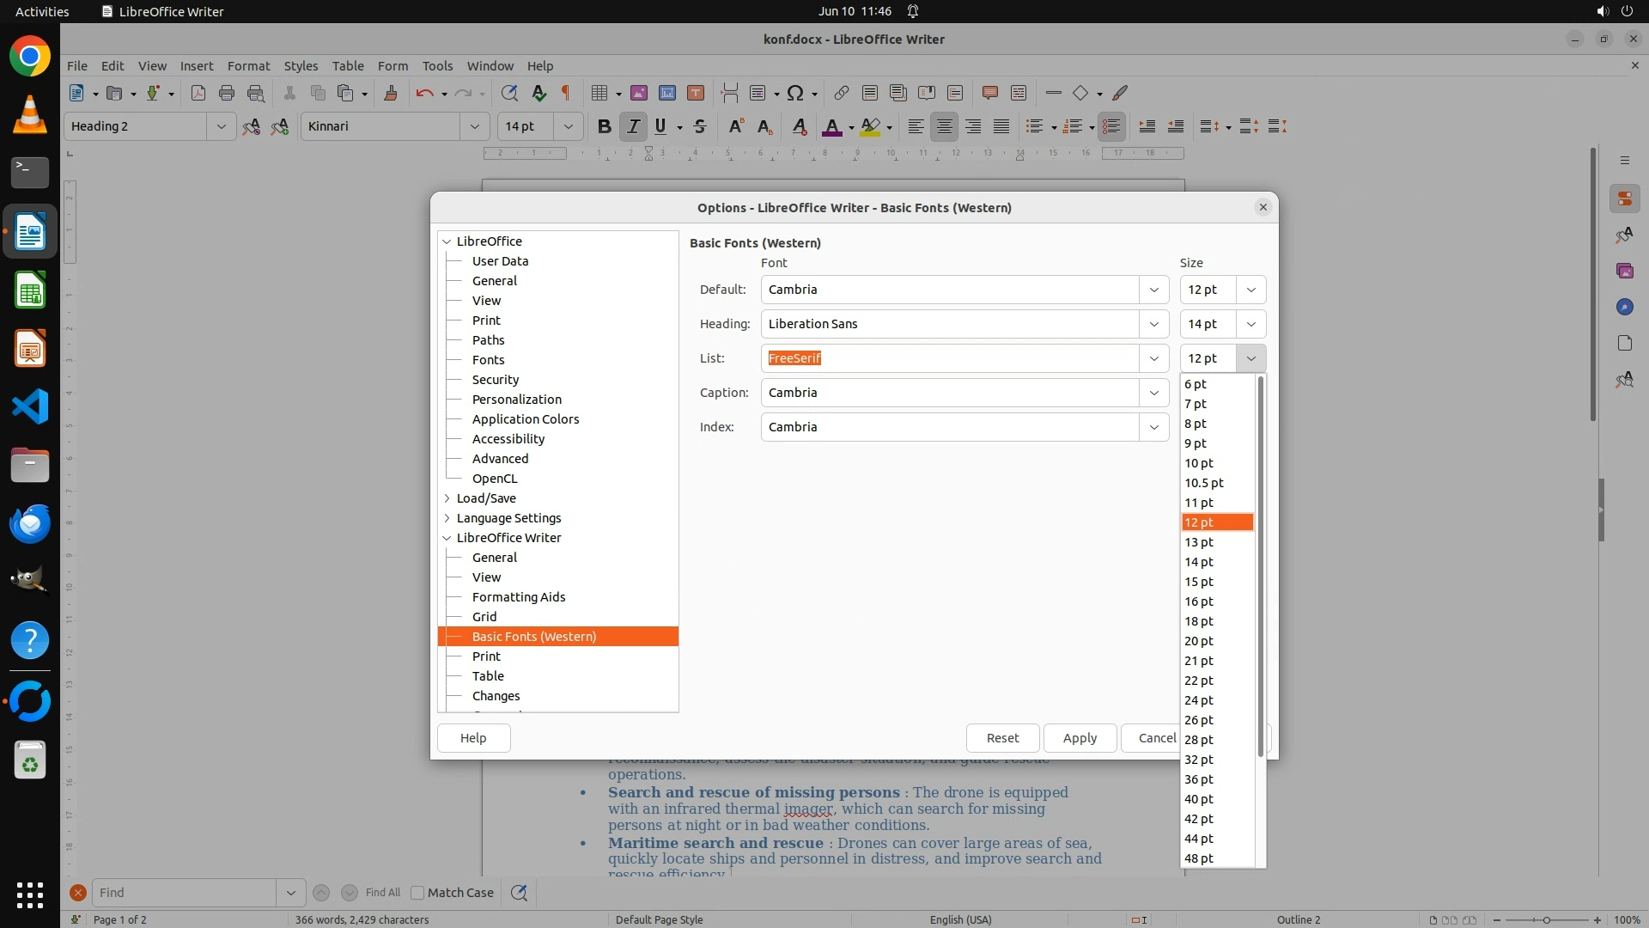Click the Export as PDF icon
This screenshot has height=928, width=1649.
198,93
